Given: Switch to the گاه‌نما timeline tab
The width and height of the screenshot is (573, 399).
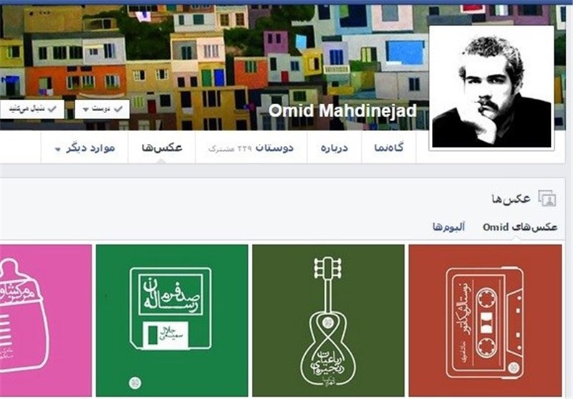Looking at the screenshot, I should tap(389, 148).
